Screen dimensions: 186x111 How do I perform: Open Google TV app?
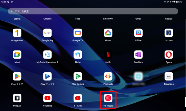click(78, 33)
